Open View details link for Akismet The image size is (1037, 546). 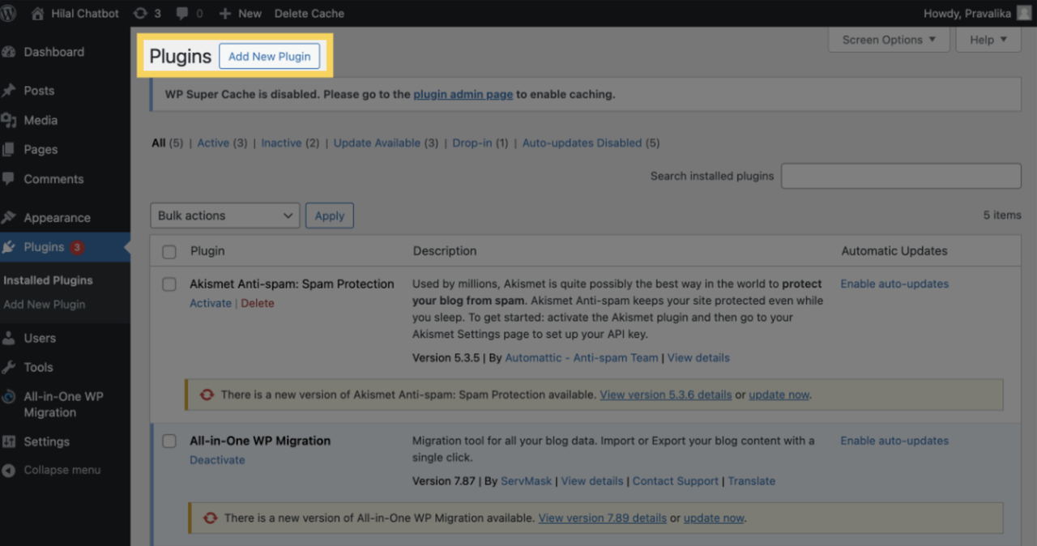pyautogui.click(x=698, y=357)
